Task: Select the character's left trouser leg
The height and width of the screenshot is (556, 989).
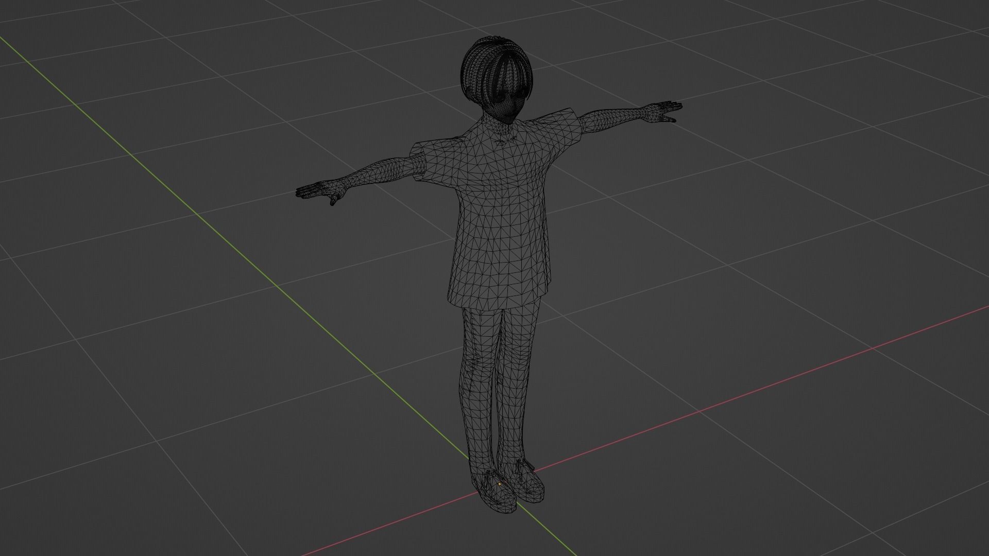Action: tap(476, 371)
